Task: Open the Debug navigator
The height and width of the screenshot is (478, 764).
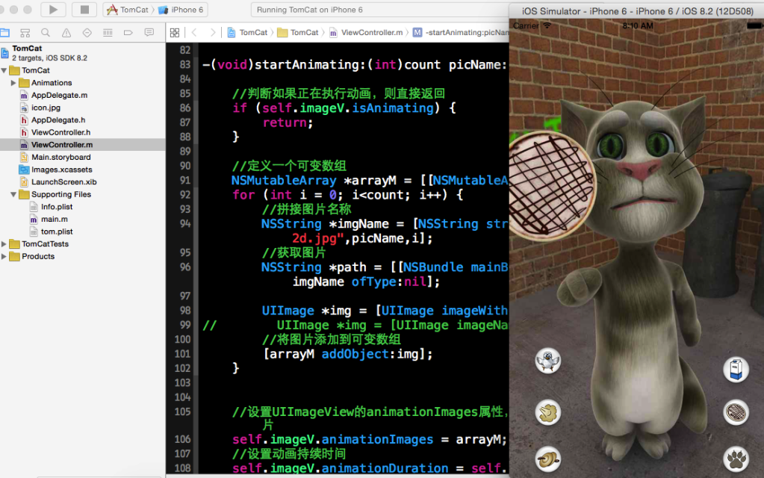Action: [108, 33]
